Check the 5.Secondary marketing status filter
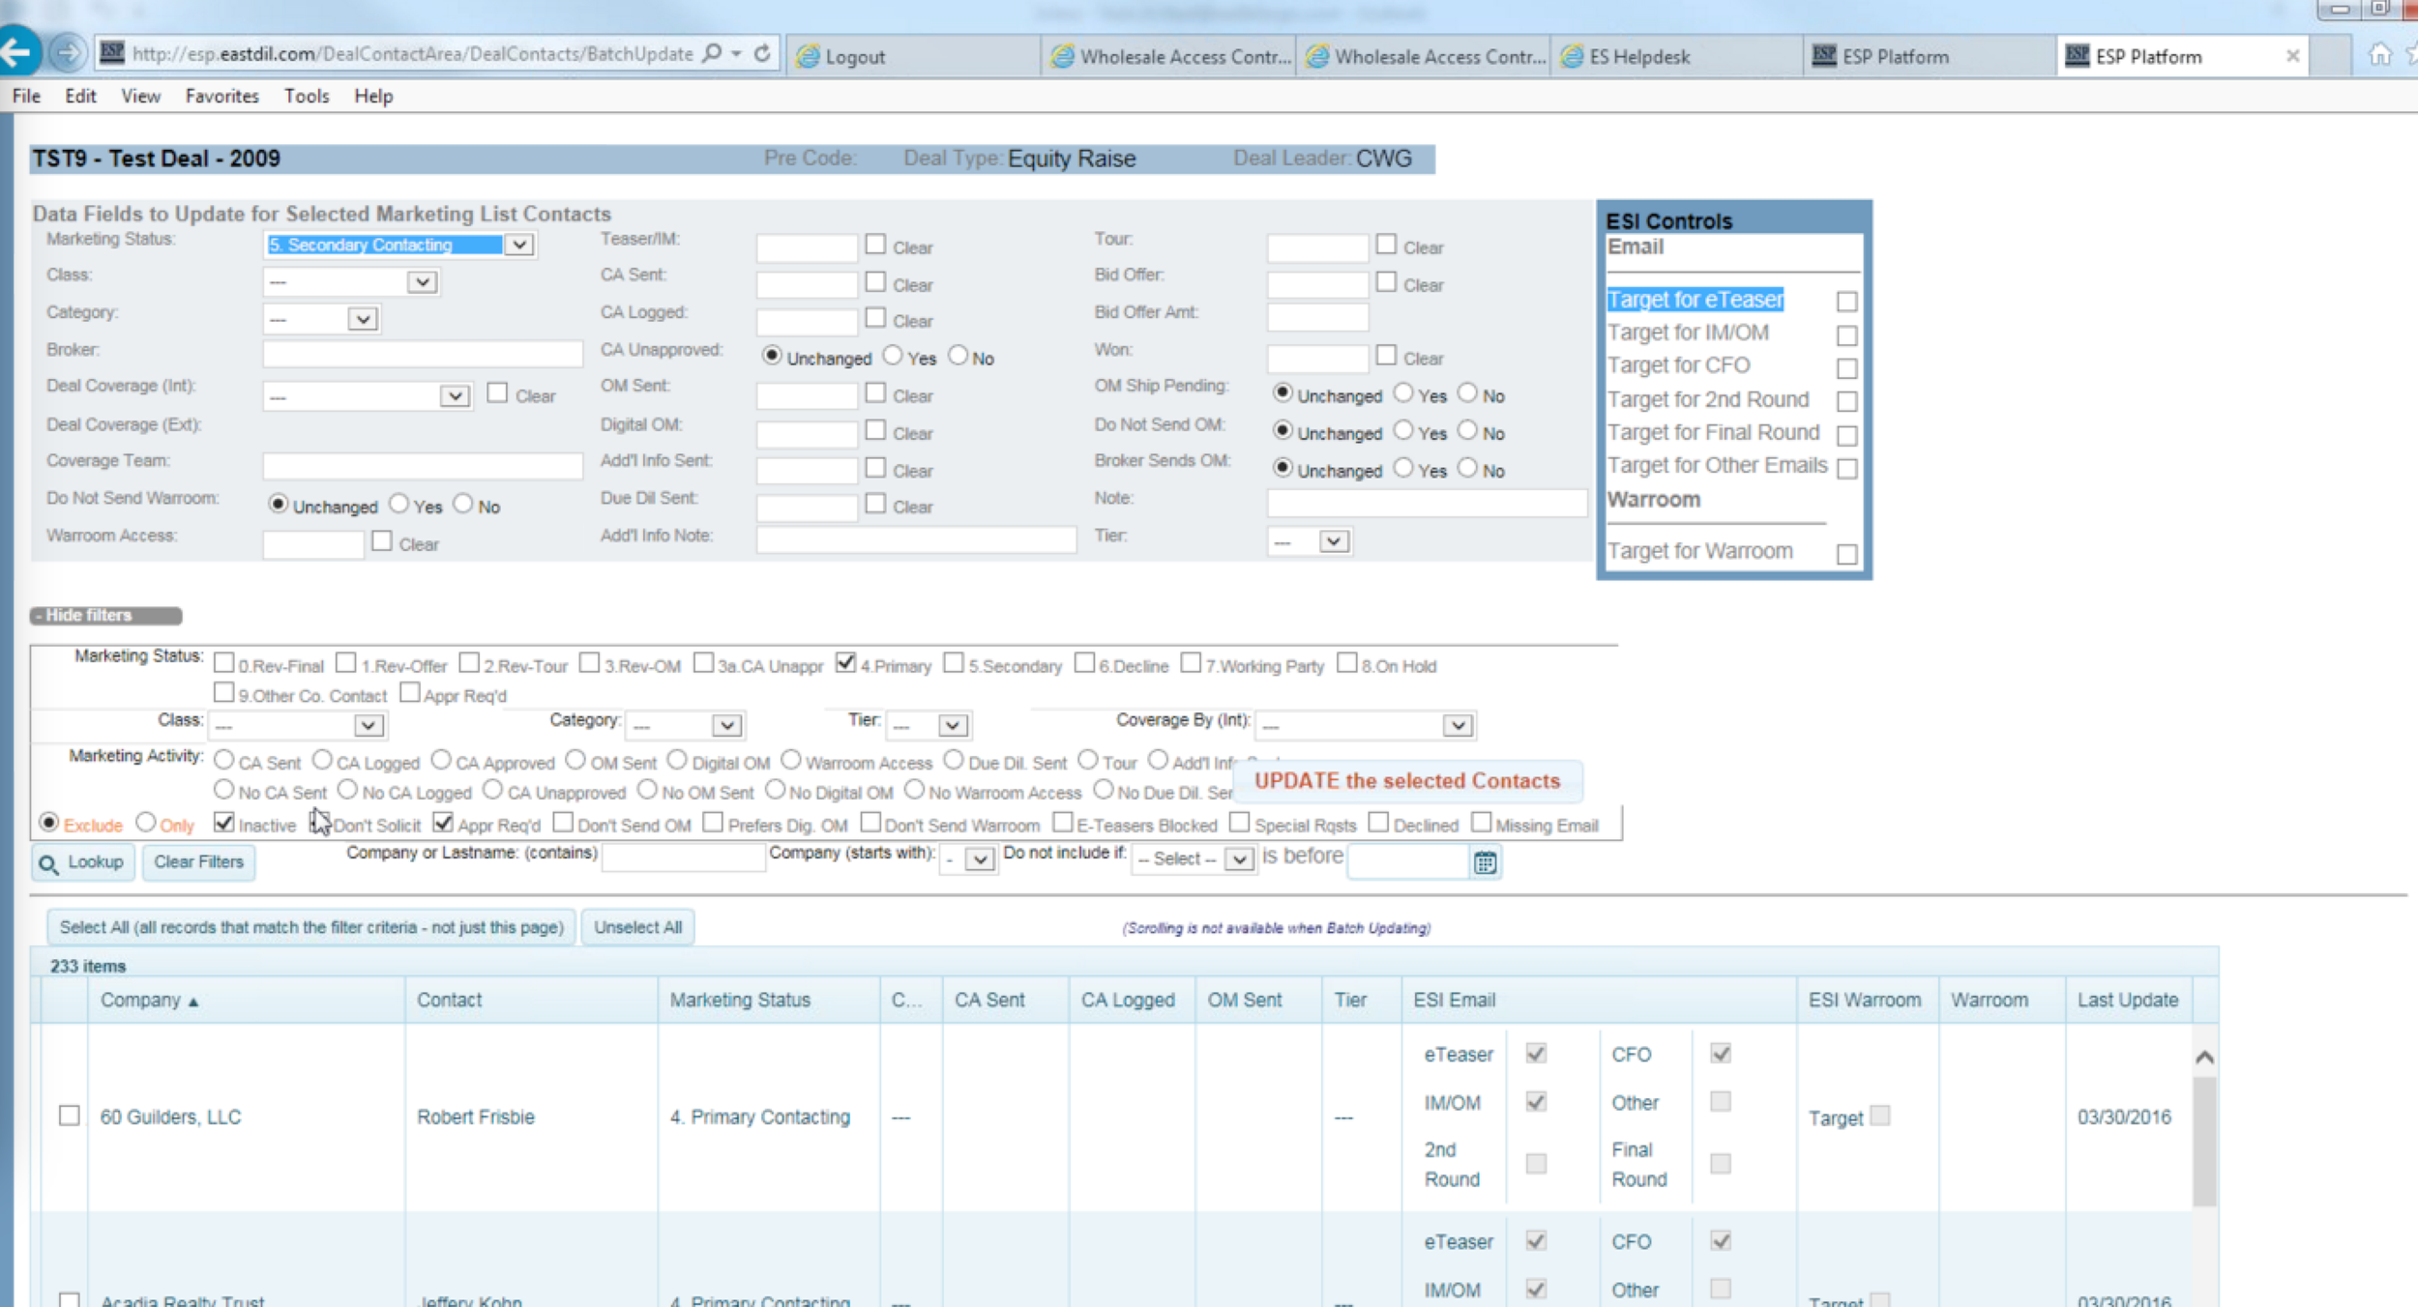 pos(954,662)
